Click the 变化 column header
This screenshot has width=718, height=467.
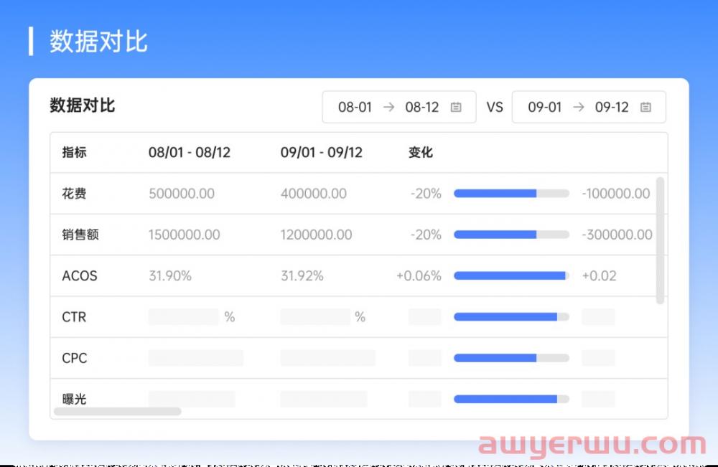[x=420, y=152]
